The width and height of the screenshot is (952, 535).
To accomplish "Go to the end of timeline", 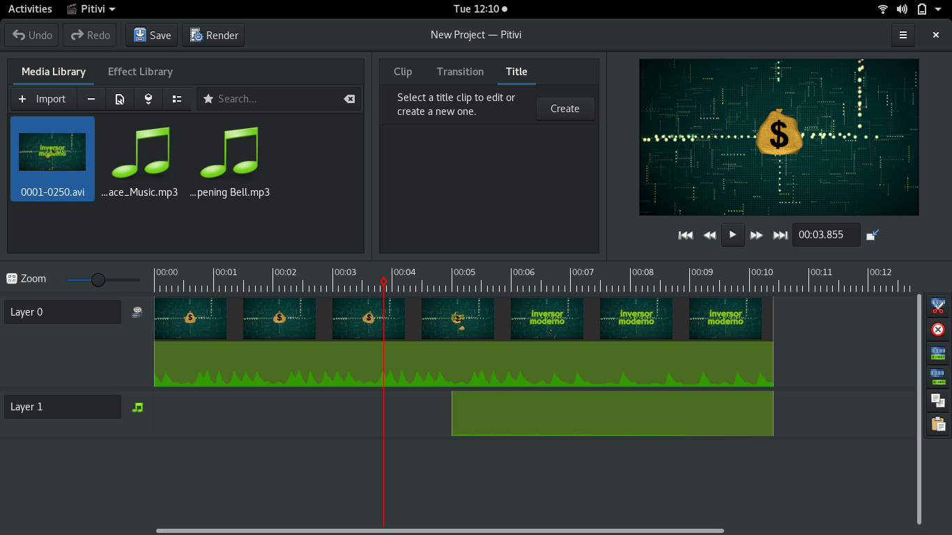I will [x=781, y=235].
